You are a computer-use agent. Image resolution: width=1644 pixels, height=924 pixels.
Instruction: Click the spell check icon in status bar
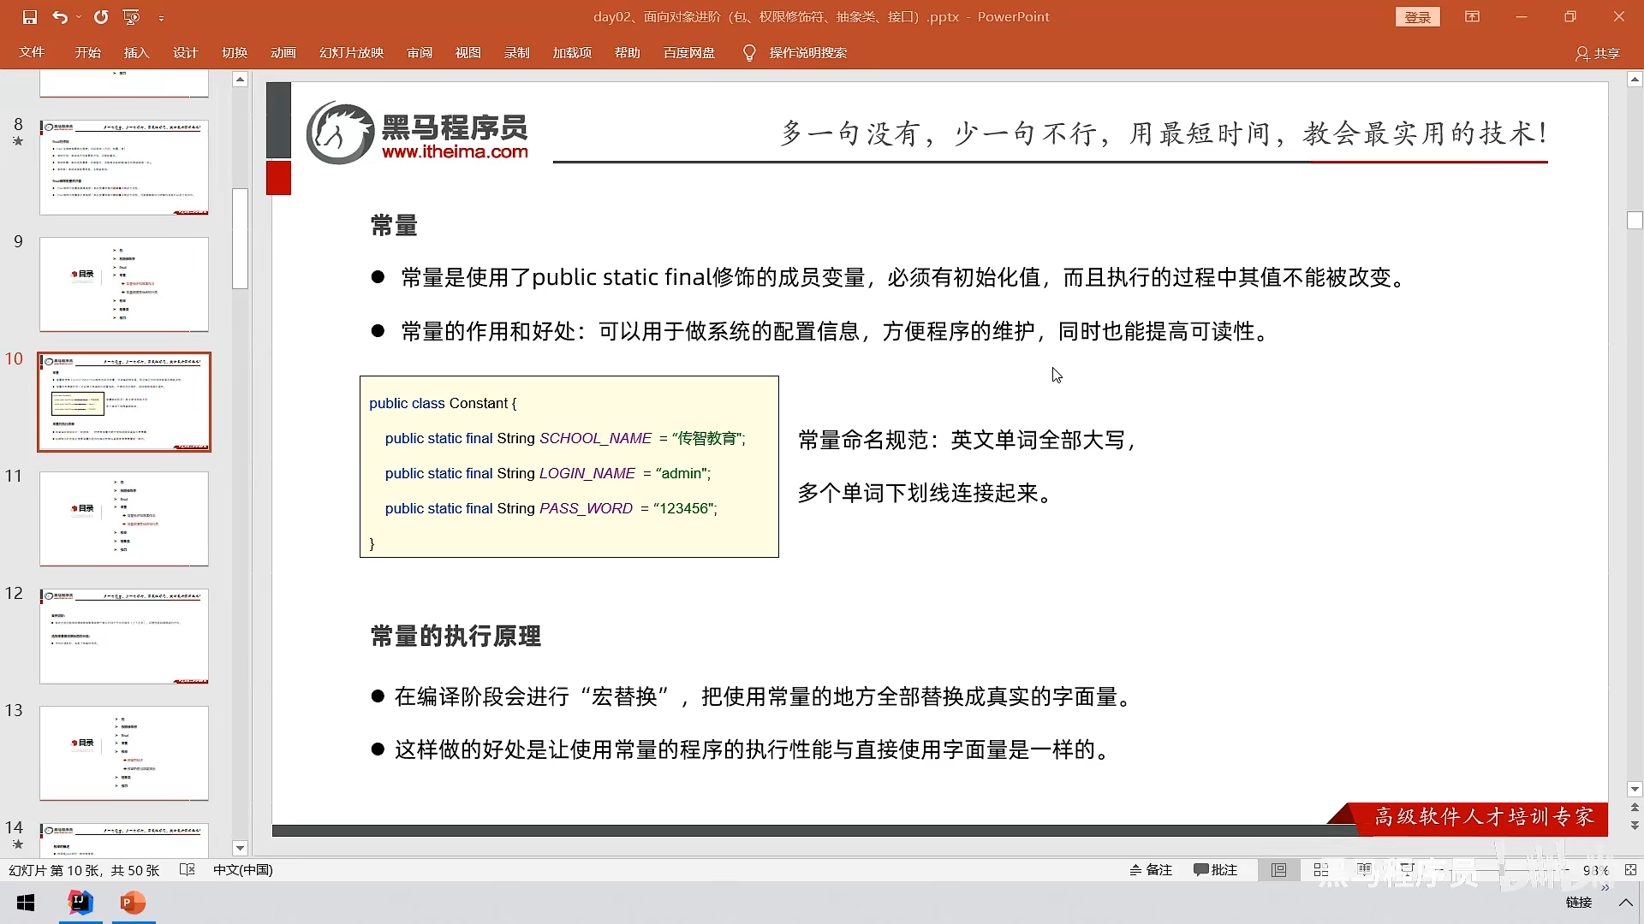point(188,870)
